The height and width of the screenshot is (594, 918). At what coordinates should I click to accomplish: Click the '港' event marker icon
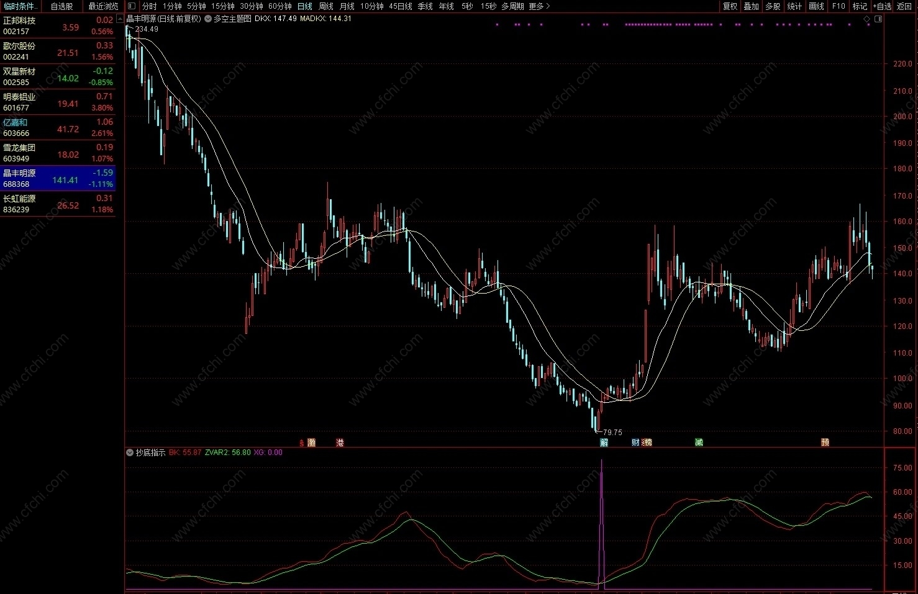point(340,443)
